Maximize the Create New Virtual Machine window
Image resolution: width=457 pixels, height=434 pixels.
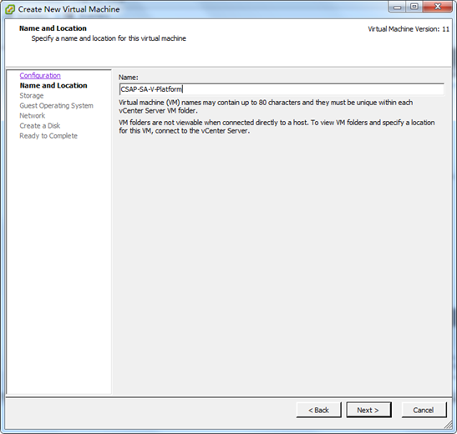click(414, 7)
